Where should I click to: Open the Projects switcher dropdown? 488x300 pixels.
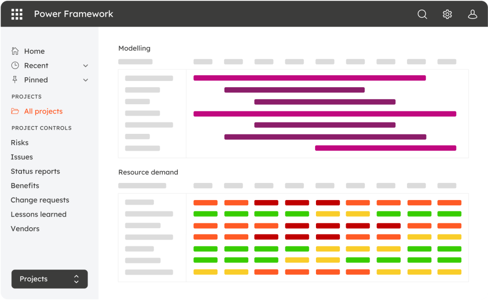pos(50,279)
